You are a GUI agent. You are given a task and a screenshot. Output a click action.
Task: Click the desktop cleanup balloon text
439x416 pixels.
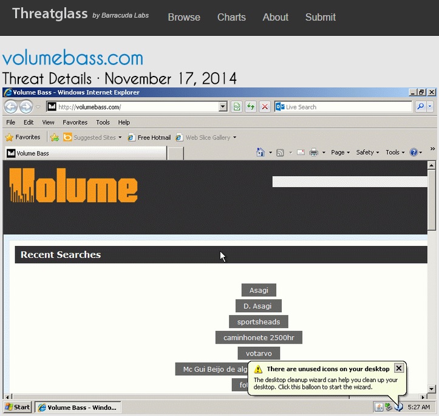(325, 383)
